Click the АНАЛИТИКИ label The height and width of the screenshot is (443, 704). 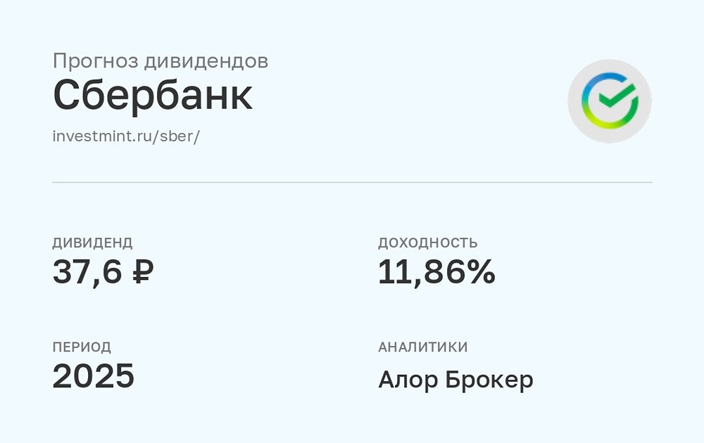pos(423,347)
